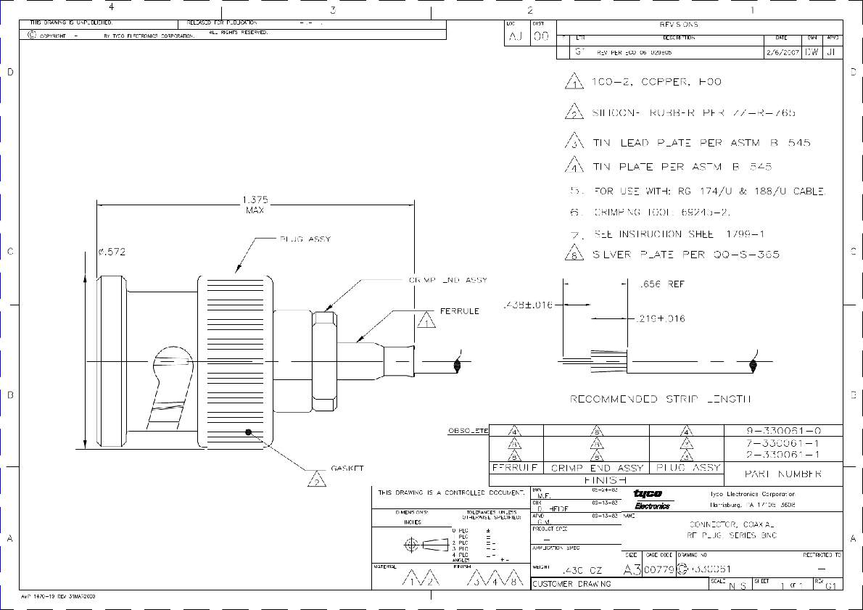Click the 'OBSOLETE' label beside the table
The height and width of the screenshot is (610, 863).
coord(468,431)
